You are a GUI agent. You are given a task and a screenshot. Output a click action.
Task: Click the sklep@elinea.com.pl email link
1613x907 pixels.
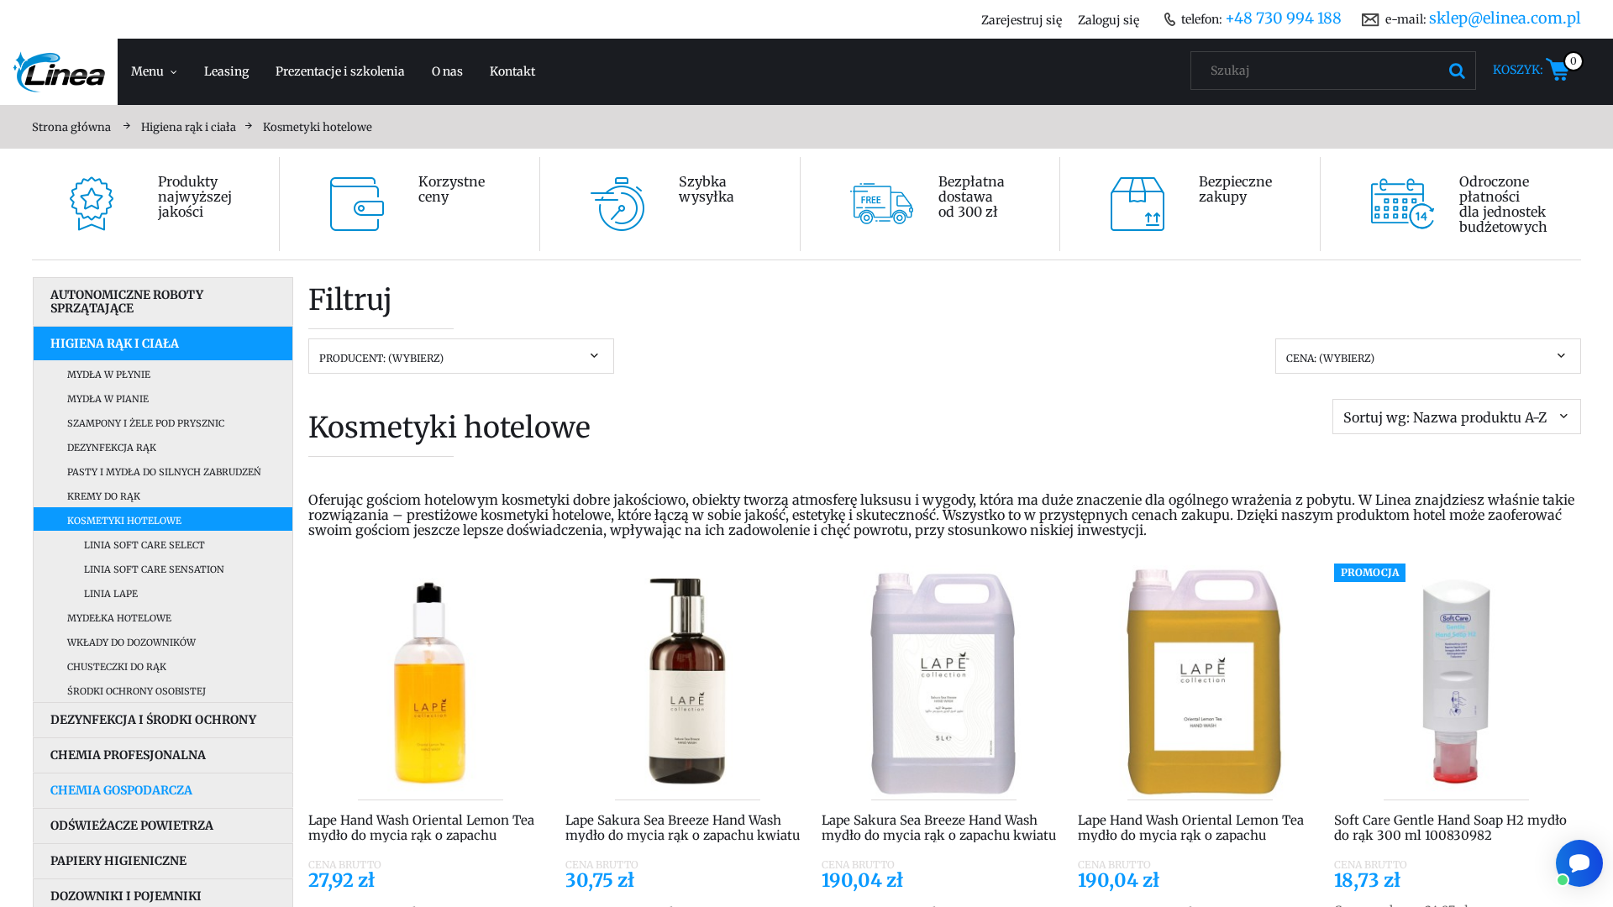click(1505, 18)
